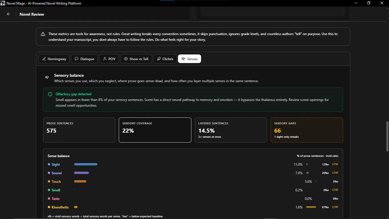The width and height of the screenshot is (389, 219).
Task: Click the Olfactory gap detected heading
Action: tap(73, 94)
